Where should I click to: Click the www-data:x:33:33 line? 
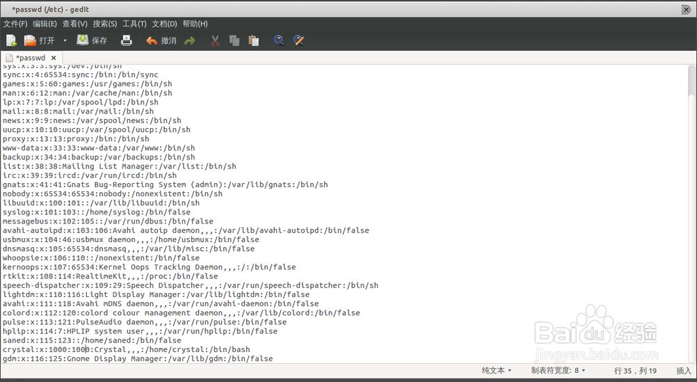(99, 148)
